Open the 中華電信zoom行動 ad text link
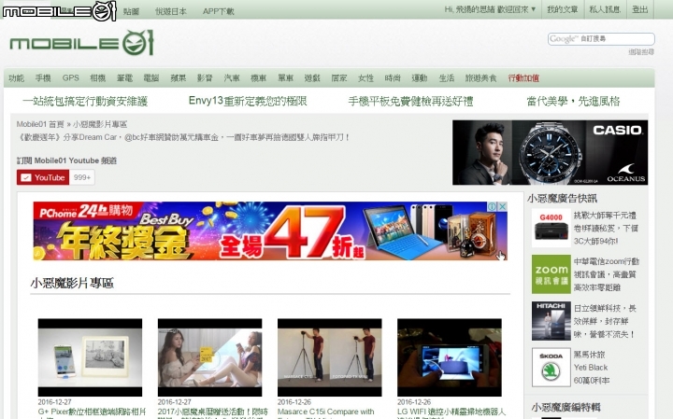This screenshot has width=673, height=419. coord(607,274)
